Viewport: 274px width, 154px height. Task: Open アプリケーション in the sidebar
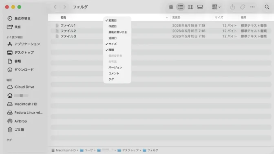[24, 44]
